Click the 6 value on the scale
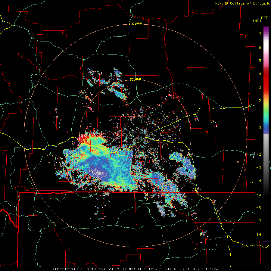 tap(260, 47)
